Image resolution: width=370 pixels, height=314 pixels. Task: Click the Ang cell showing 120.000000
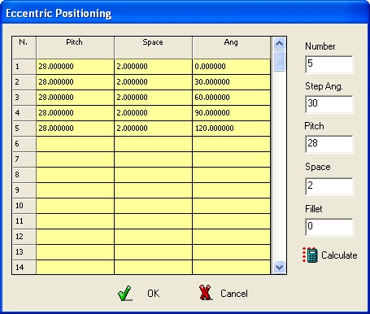pos(231,129)
